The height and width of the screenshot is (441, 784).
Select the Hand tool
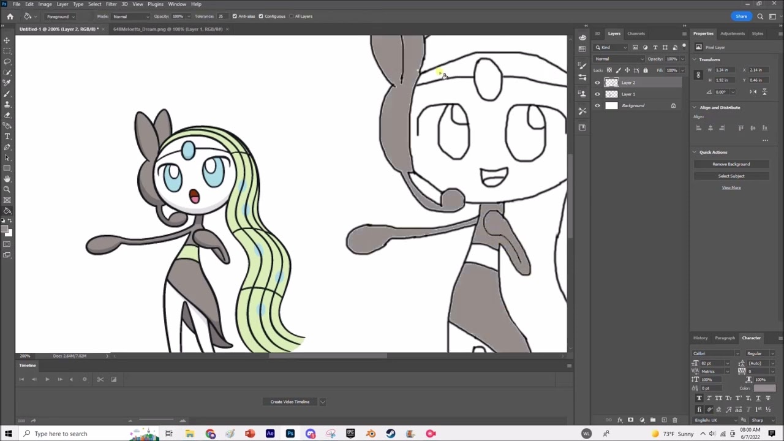click(x=7, y=179)
